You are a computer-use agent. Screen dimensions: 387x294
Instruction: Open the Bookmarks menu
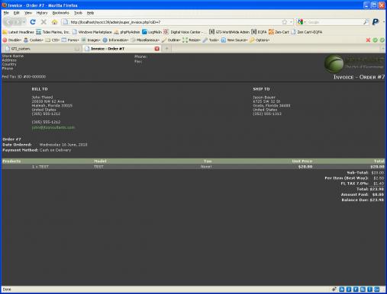click(x=60, y=13)
